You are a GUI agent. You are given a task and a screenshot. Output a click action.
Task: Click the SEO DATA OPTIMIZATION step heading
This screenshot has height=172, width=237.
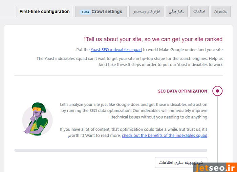[x=182, y=91]
